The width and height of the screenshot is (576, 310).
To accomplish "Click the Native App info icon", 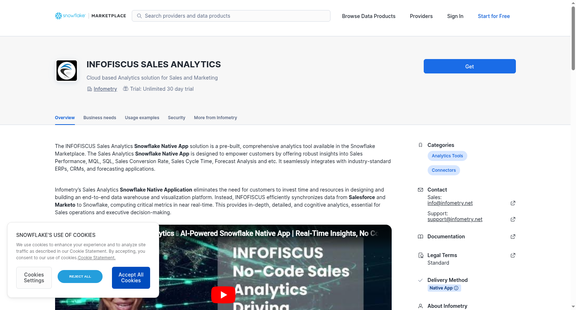I will 456,288.
